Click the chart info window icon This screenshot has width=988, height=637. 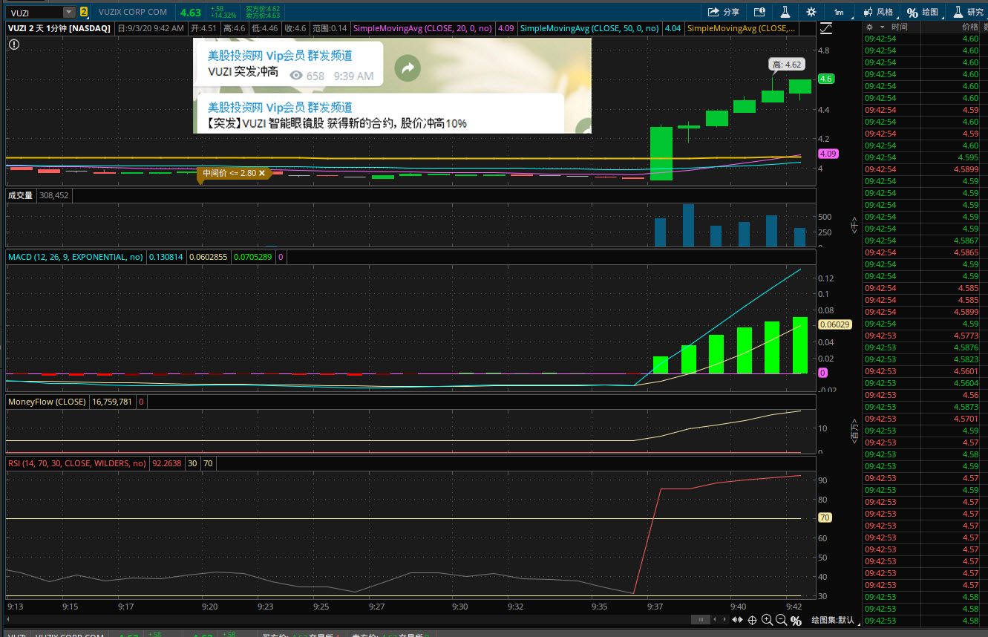click(x=759, y=12)
